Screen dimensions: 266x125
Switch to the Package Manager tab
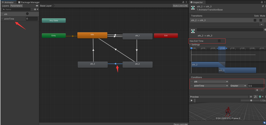point(29,2)
